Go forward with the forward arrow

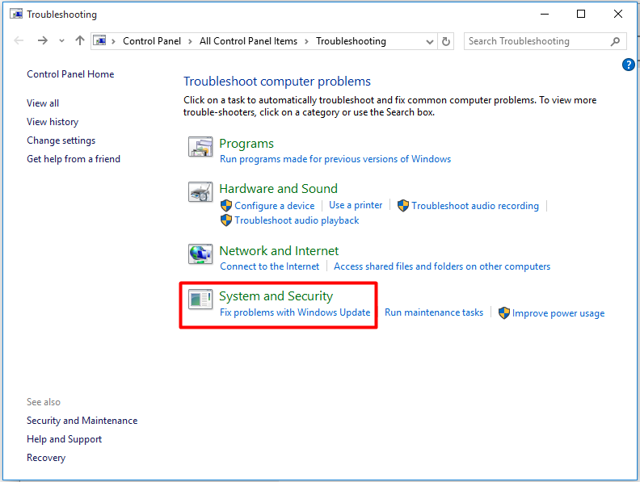43,41
